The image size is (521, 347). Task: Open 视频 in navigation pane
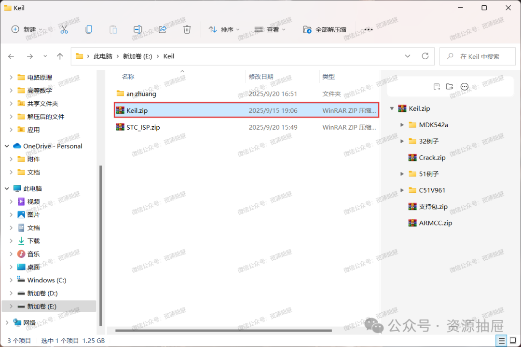click(x=33, y=202)
